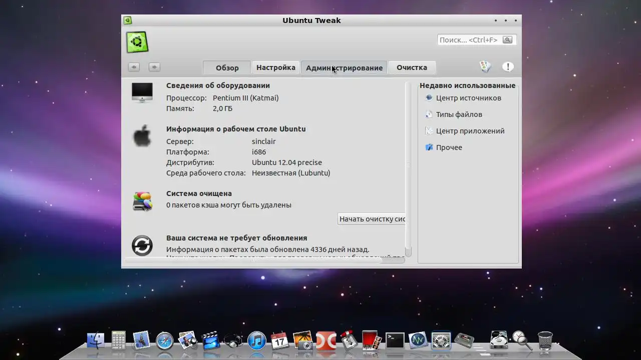Open System Preferences gear icon in dock
Screen dimensions: 641x360
tap(441, 340)
